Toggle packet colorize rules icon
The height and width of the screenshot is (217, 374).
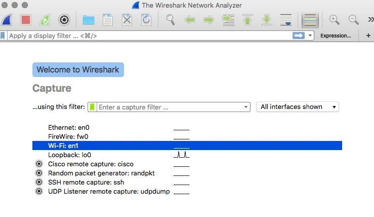pos(310,20)
